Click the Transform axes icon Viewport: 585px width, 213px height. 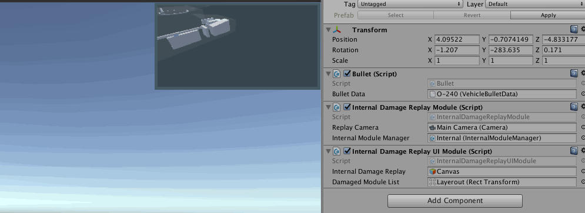pos(337,30)
